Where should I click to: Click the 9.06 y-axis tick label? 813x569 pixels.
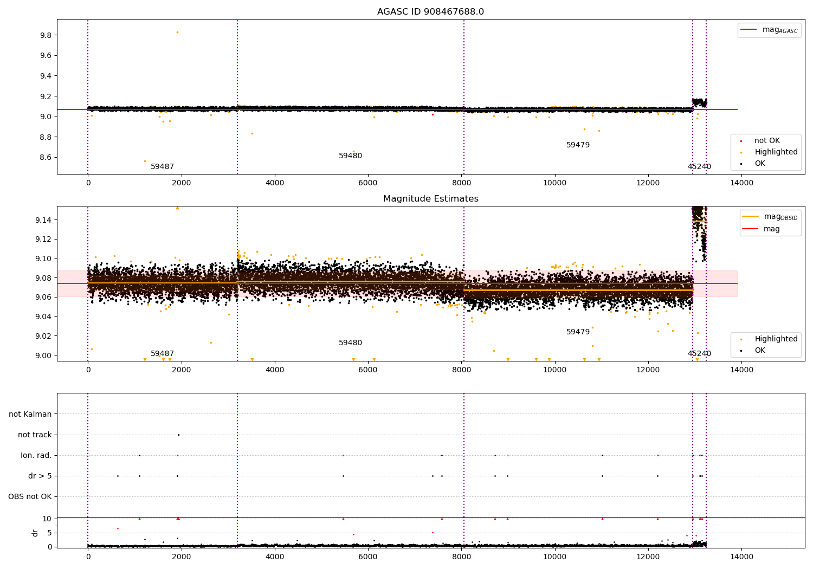pyautogui.click(x=43, y=298)
